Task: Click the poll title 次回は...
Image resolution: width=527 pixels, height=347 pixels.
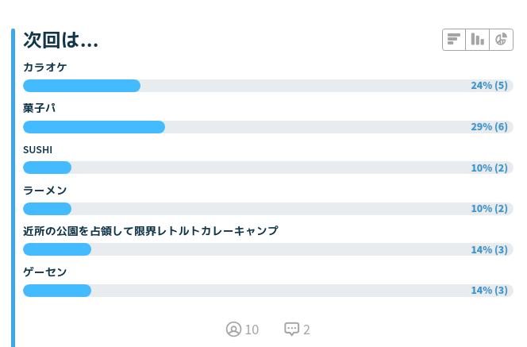Action: (60, 40)
